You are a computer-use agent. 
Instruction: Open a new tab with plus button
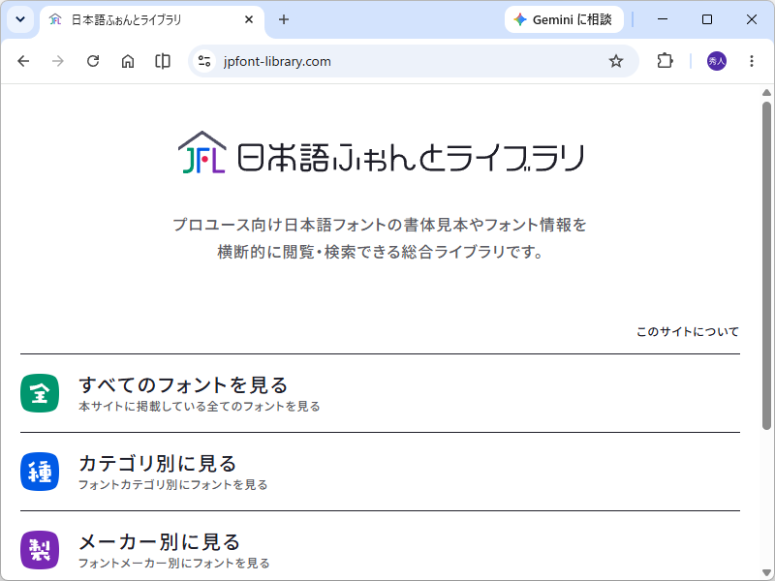point(284,19)
